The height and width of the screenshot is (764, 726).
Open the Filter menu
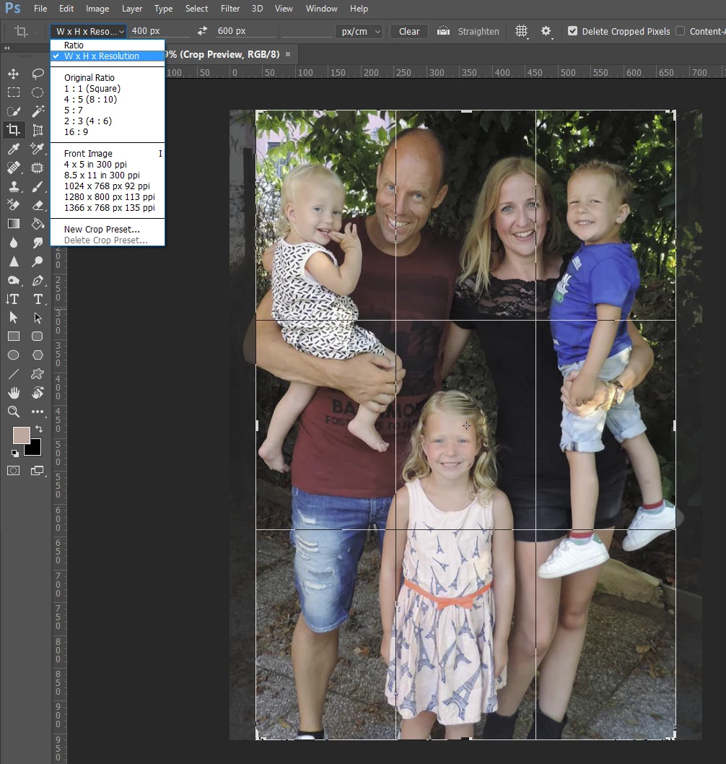click(229, 9)
